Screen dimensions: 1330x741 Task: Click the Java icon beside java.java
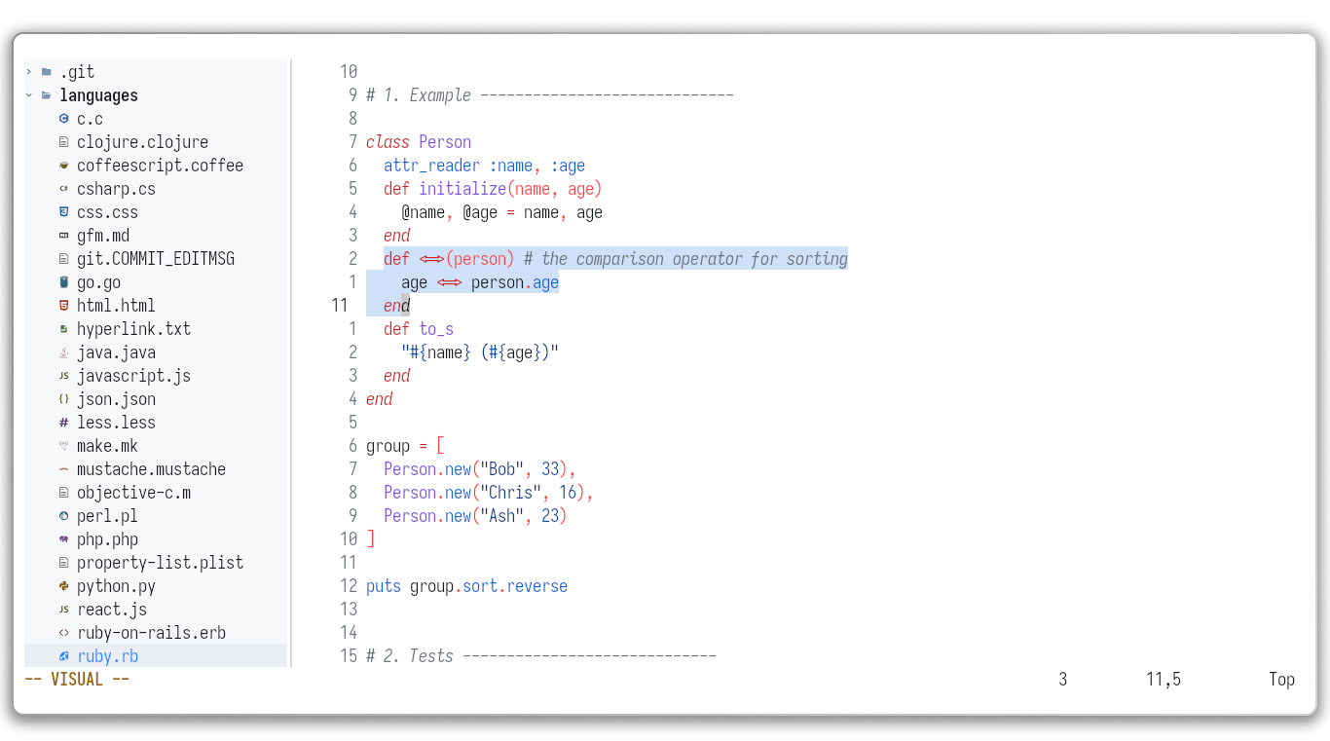pos(62,352)
